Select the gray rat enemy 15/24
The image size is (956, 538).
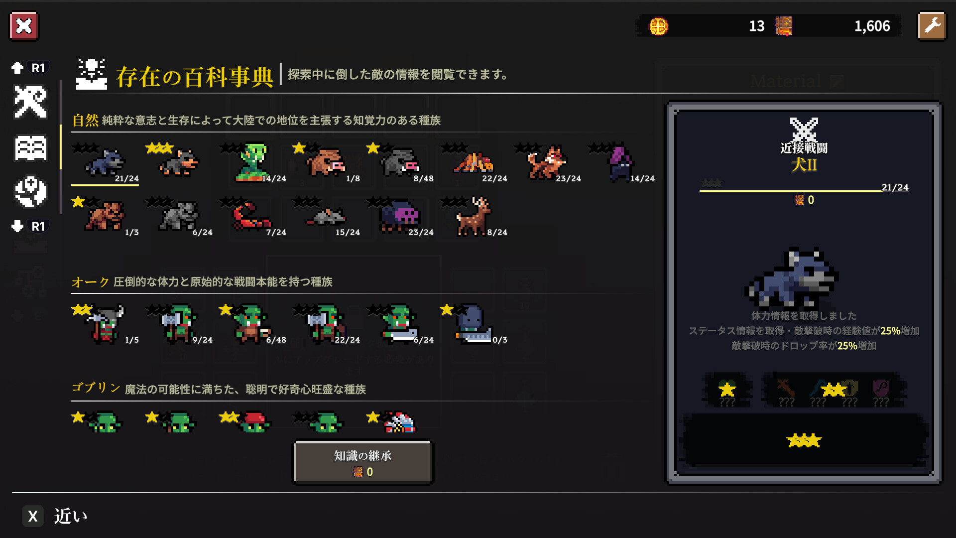327,216
